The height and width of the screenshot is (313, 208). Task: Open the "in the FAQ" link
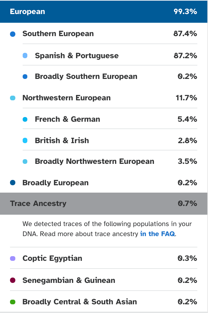[157, 234]
